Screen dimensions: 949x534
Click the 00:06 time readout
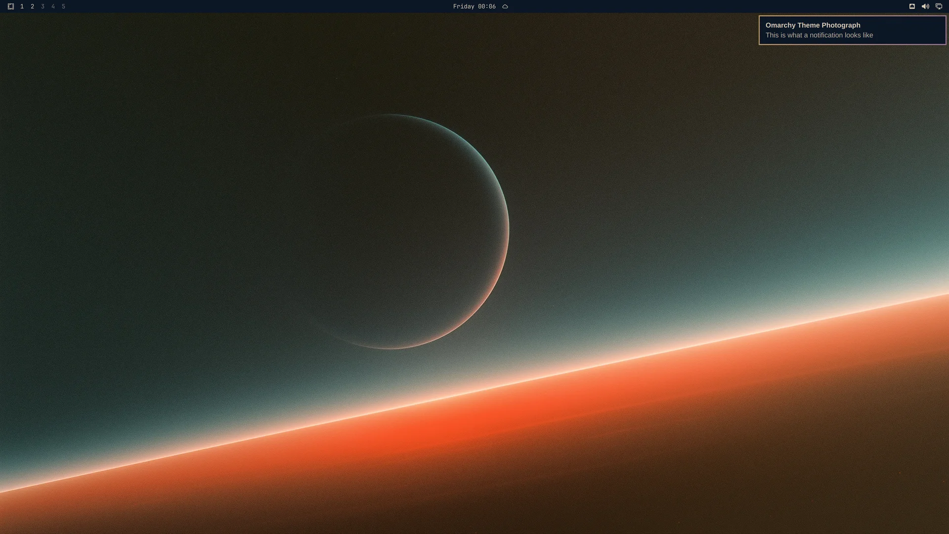coord(487,6)
